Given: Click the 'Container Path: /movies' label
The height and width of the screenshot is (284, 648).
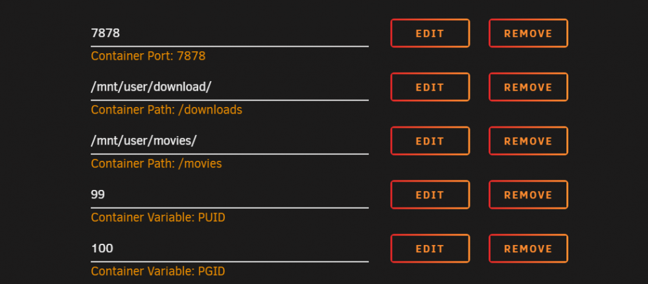Looking at the screenshot, I should pos(156,163).
